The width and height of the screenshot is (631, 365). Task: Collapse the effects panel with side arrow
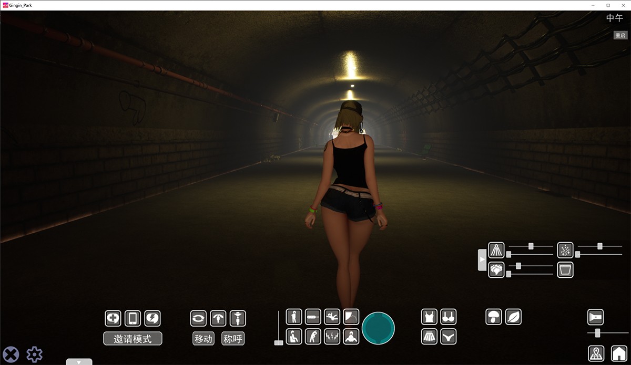482,260
